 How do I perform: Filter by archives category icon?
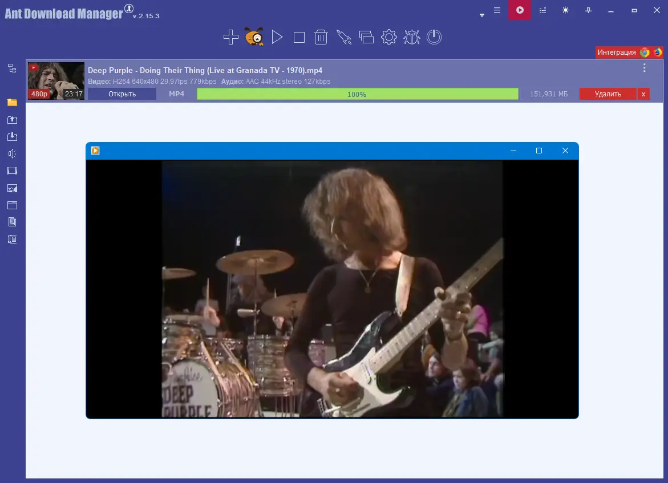pos(13,240)
